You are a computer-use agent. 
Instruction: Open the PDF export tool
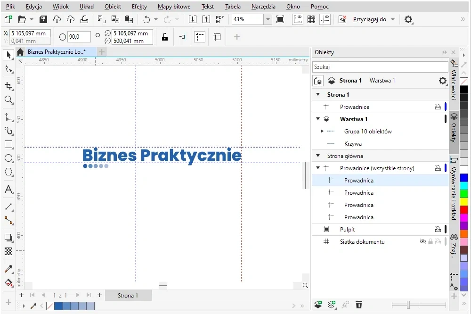point(219,19)
